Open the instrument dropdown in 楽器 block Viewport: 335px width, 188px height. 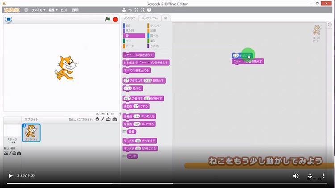point(136,106)
